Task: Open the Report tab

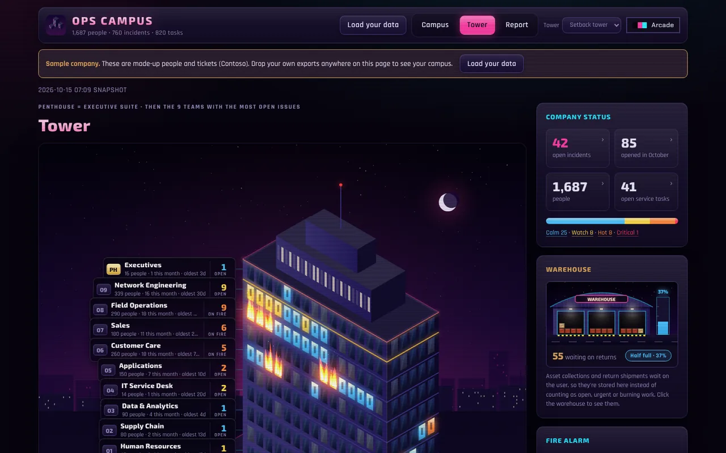Action: pos(517,25)
